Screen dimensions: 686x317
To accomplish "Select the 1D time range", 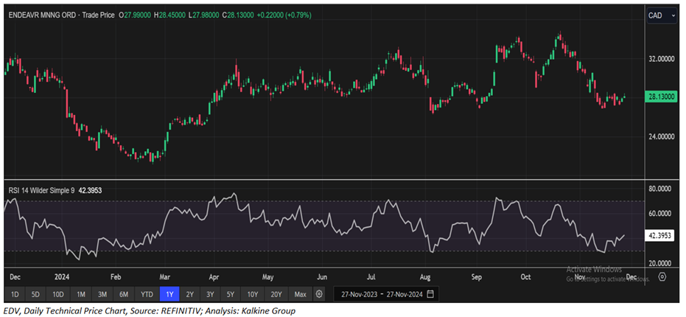I will point(15,294).
